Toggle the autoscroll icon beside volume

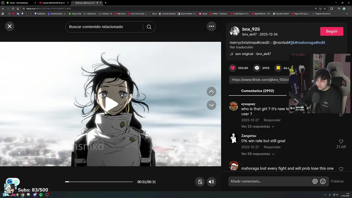200,182
